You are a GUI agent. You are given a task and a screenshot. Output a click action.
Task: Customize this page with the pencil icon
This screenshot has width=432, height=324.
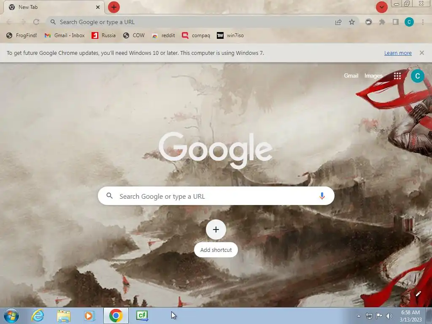[418, 294]
